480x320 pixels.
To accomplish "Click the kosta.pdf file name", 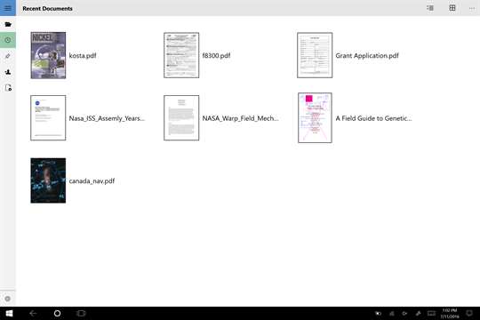I will tap(83, 55).
